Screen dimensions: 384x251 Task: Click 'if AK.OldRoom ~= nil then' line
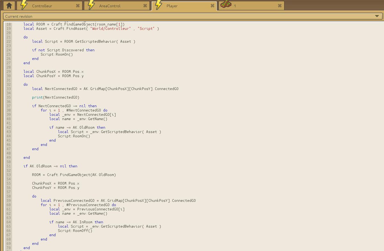50,166
